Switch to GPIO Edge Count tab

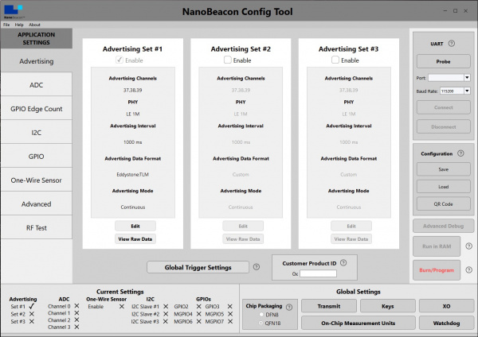37,109
